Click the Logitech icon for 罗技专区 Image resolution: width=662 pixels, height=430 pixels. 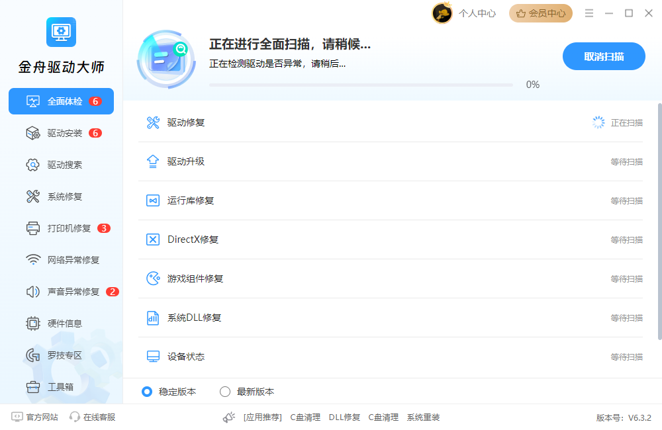coord(33,355)
